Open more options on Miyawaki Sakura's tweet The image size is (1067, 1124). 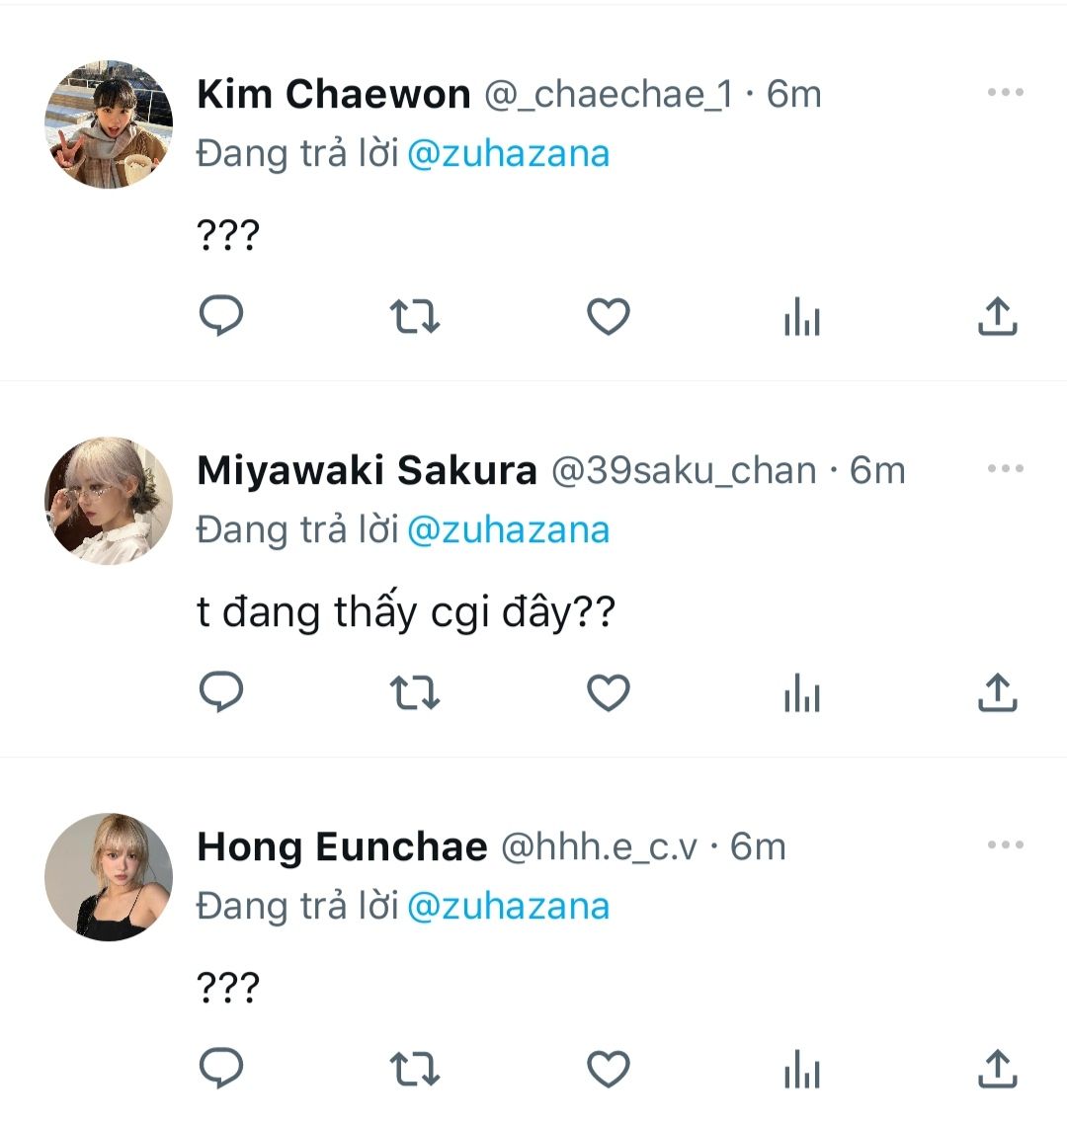(x=1005, y=469)
